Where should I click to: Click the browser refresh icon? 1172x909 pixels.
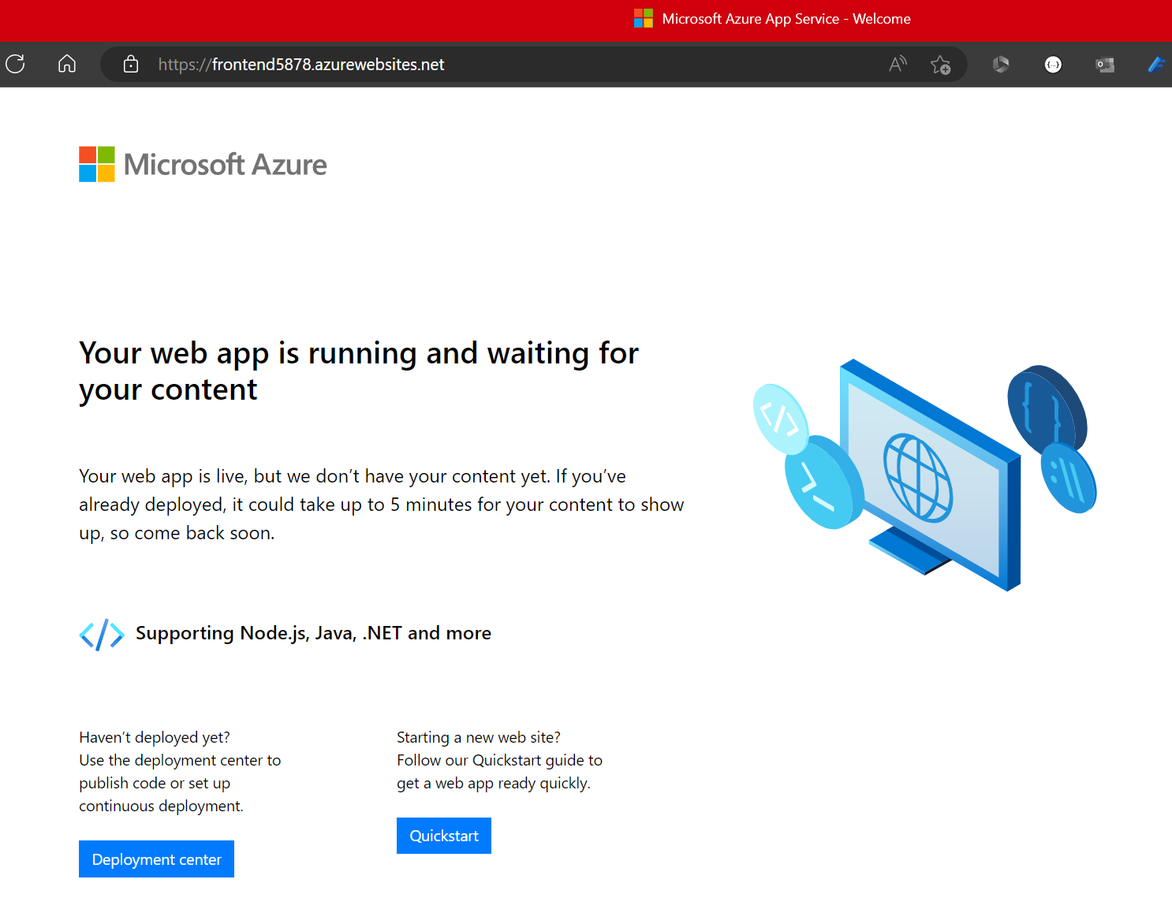point(16,64)
